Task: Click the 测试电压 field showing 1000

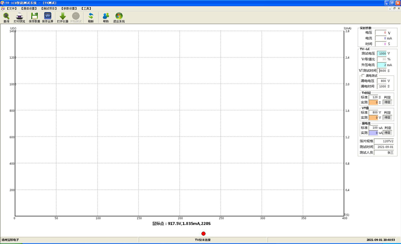Action: [382, 53]
